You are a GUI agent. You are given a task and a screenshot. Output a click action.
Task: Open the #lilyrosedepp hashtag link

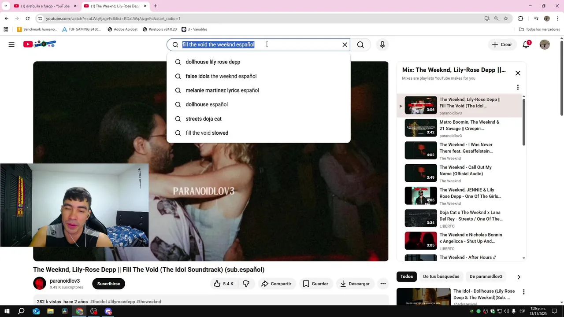122,302
